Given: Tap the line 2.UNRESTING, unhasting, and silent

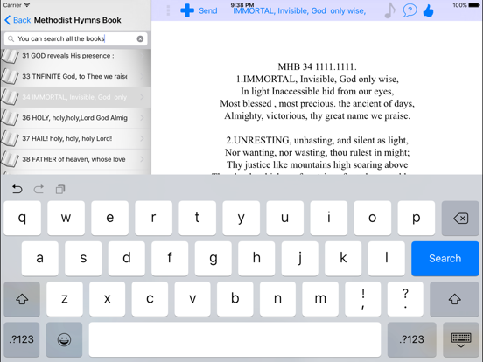Looking at the screenshot, I should [317, 141].
